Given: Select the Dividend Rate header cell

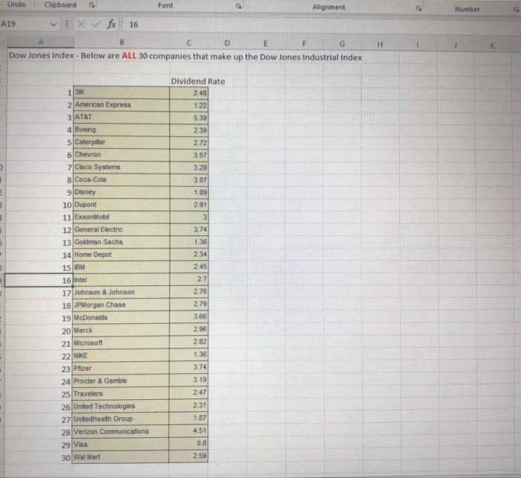Looking at the screenshot, I should [x=198, y=81].
